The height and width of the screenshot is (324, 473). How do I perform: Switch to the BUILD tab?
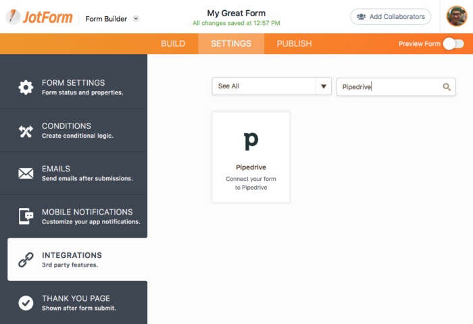pos(173,44)
